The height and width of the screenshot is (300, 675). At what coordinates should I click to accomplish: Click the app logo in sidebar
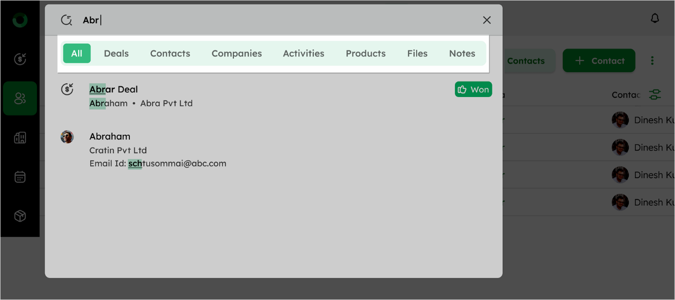click(20, 20)
